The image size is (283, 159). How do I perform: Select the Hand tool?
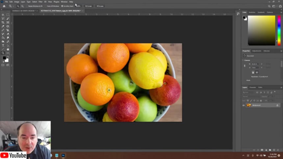(8, 49)
